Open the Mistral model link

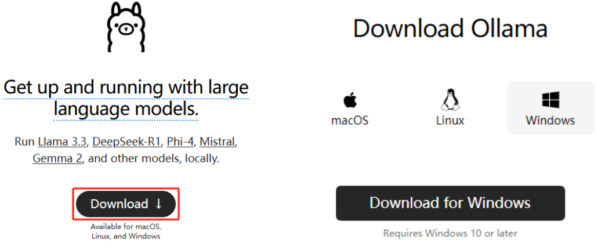(x=217, y=142)
